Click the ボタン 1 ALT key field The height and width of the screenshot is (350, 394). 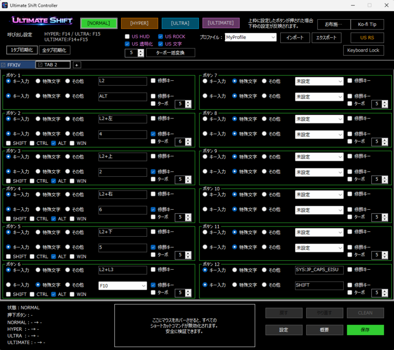pyautogui.click(x=123, y=96)
